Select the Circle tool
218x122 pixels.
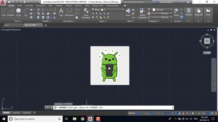(x=18, y=12)
